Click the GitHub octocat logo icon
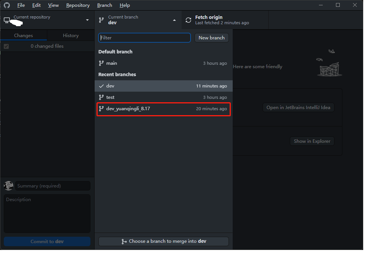Screen dimensions: 367x253 point(7,5)
